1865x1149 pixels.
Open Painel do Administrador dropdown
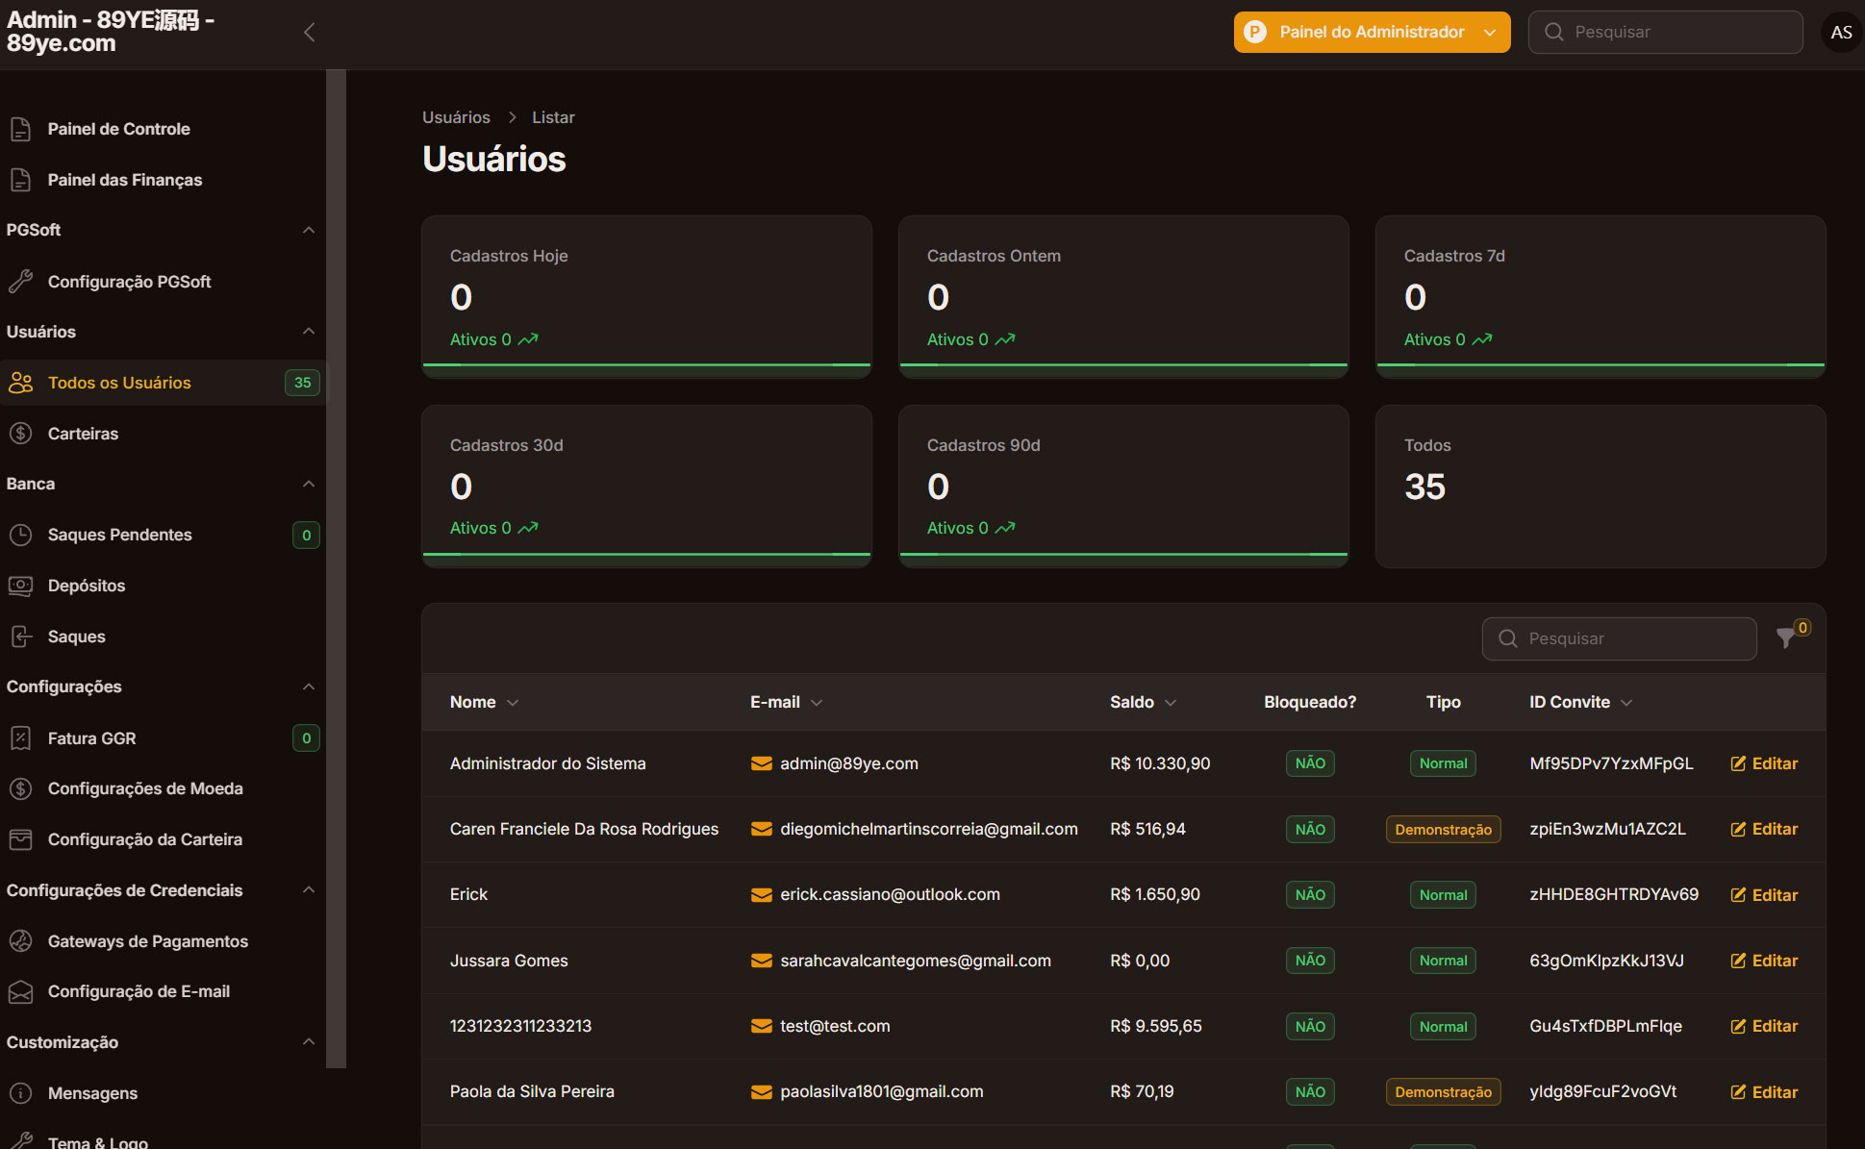[1372, 33]
